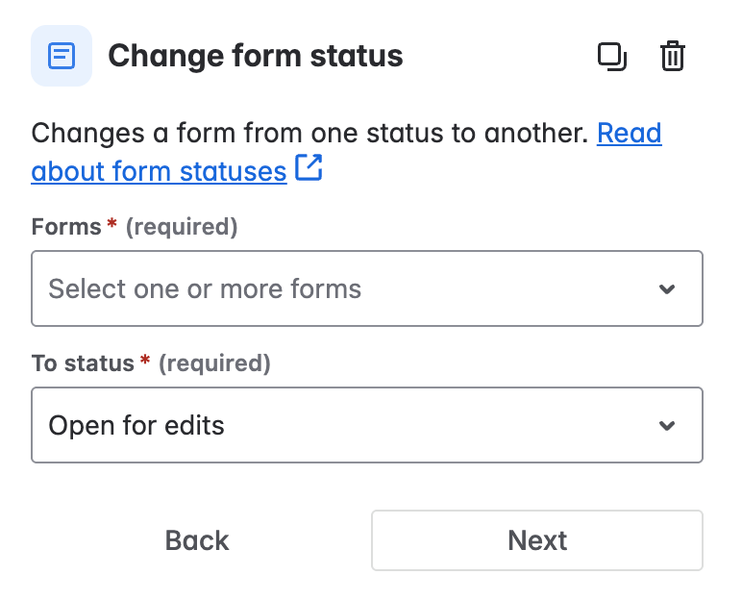
Task: Click the "Open for edits" selected value
Action: tap(136, 425)
